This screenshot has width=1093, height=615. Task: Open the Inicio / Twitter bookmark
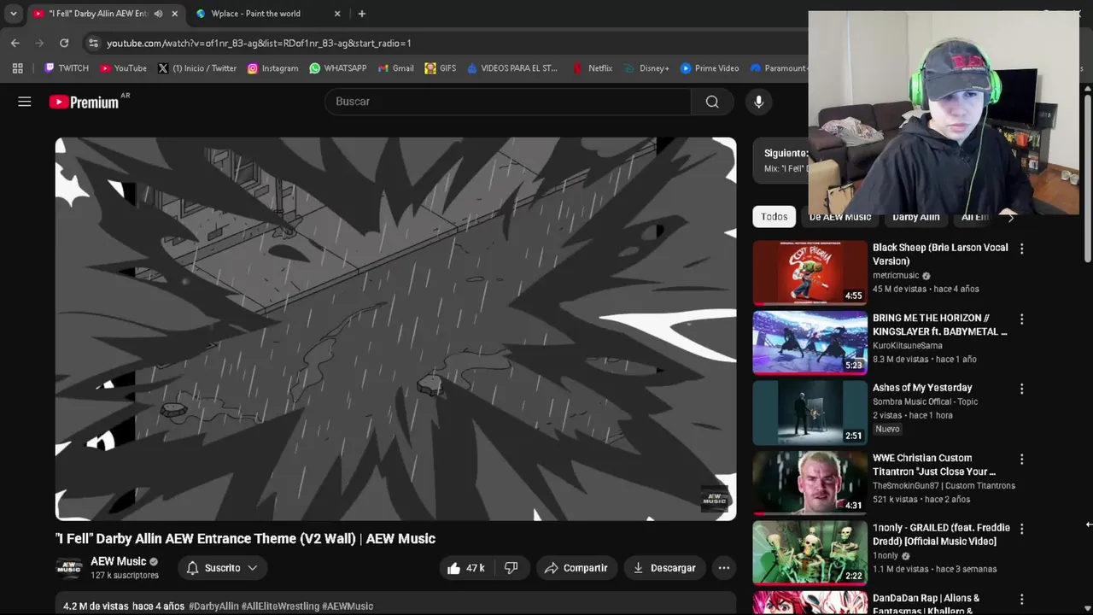[197, 68]
